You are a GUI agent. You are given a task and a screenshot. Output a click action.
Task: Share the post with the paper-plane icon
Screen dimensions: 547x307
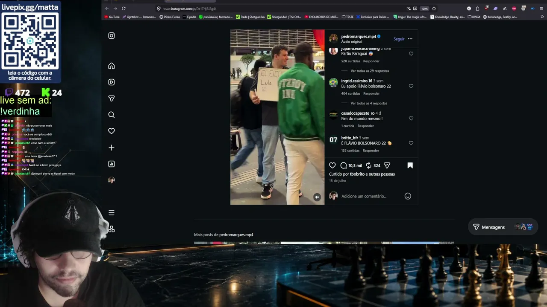387,165
